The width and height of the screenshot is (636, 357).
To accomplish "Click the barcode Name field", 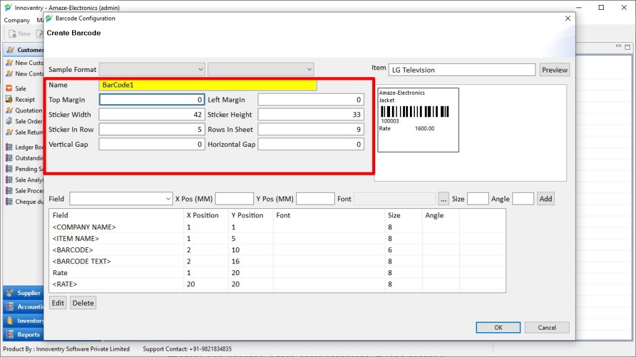I will pyautogui.click(x=208, y=85).
